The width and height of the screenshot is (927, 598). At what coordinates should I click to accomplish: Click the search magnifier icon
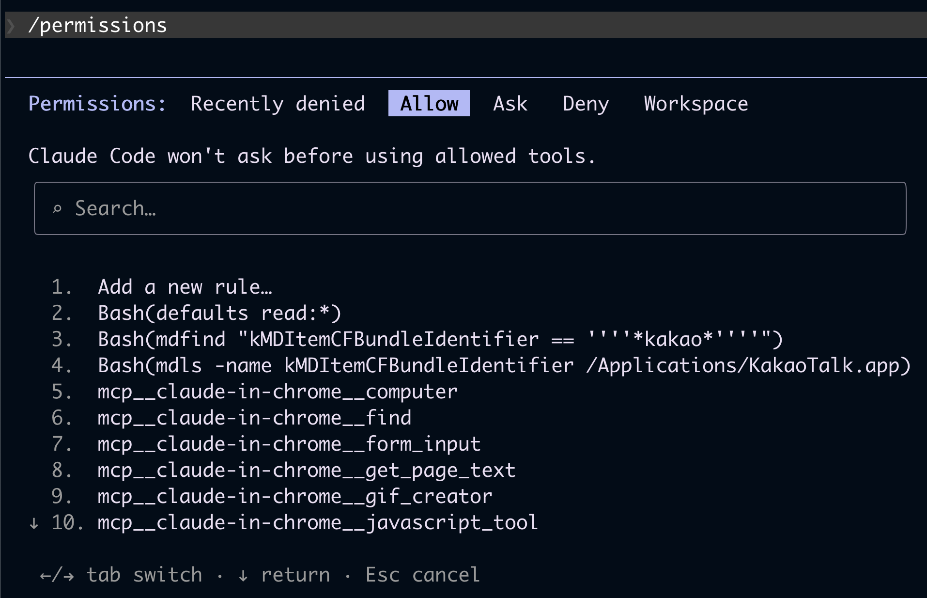coord(57,209)
